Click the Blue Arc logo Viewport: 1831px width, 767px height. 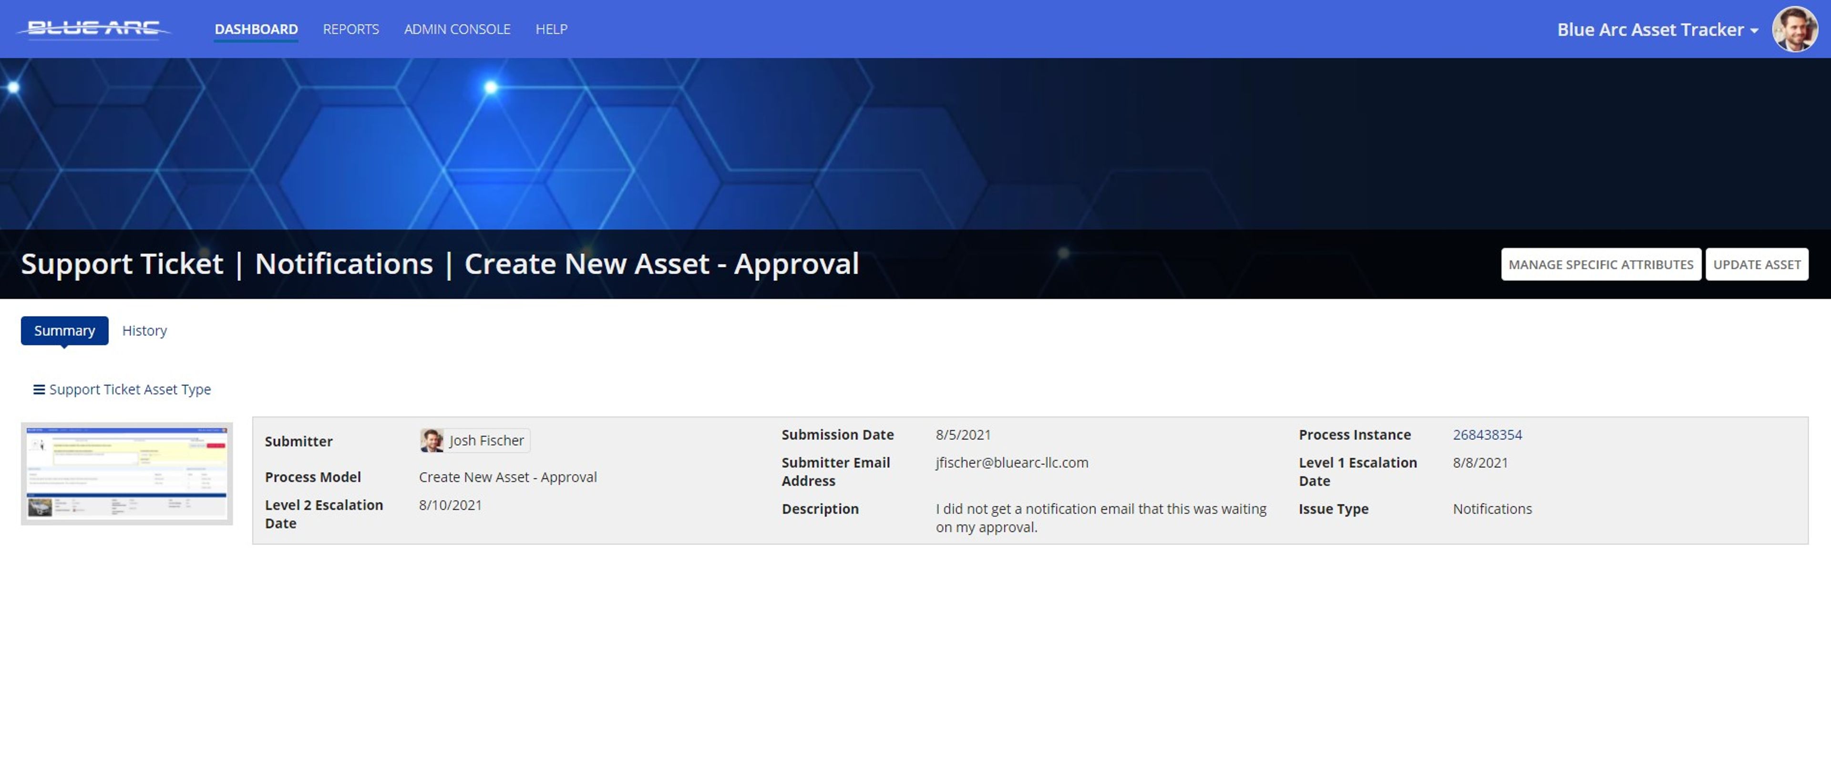pyautogui.click(x=93, y=29)
